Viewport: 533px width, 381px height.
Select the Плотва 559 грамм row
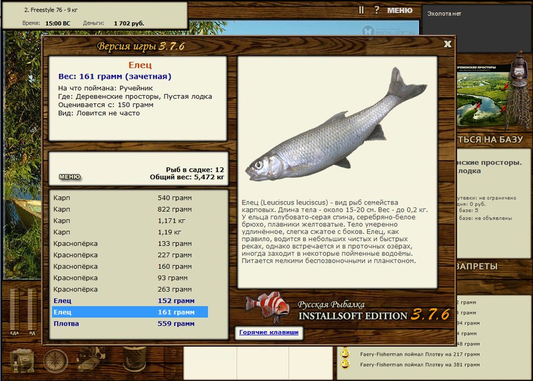coord(130,324)
